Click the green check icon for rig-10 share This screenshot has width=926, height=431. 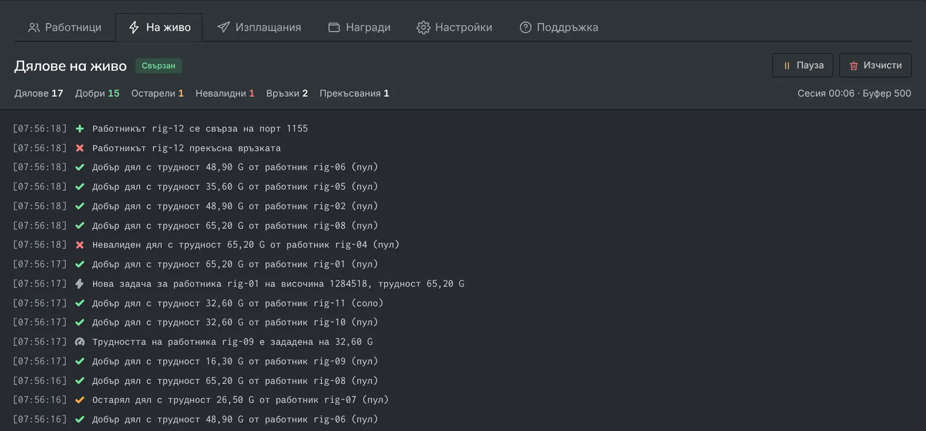[x=80, y=322]
